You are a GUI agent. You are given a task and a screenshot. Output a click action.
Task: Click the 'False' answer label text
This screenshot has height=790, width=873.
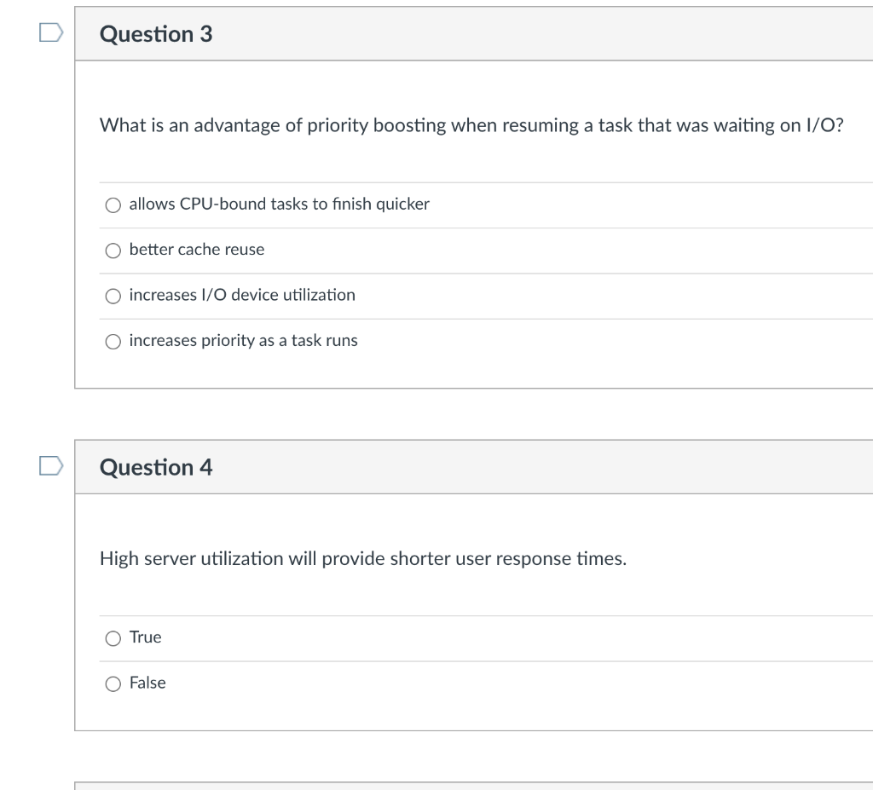tap(147, 683)
